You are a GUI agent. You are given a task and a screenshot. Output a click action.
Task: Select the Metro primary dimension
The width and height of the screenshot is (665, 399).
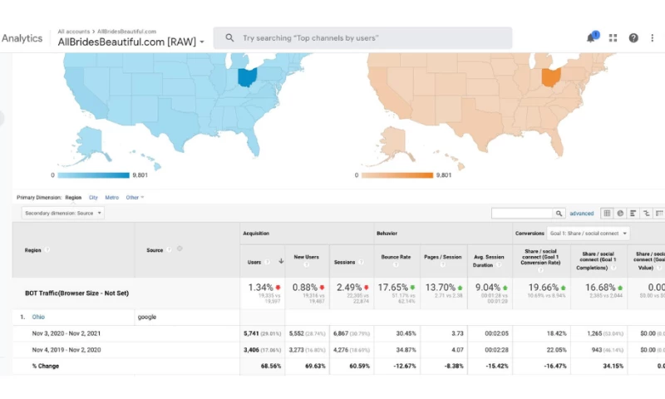pyautogui.click(x=111, y=198)
